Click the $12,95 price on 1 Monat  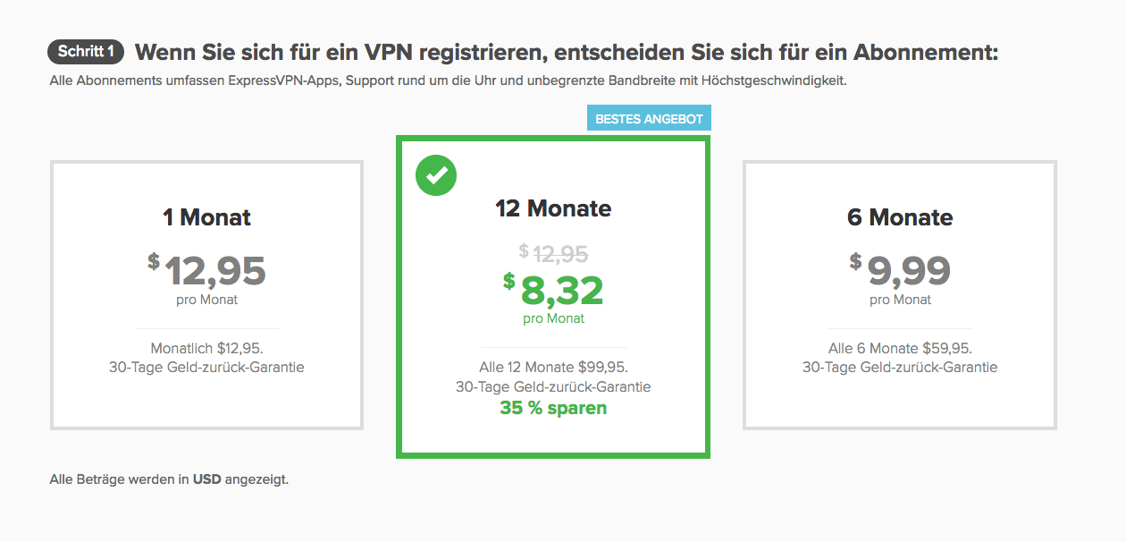tap(206, 270)
